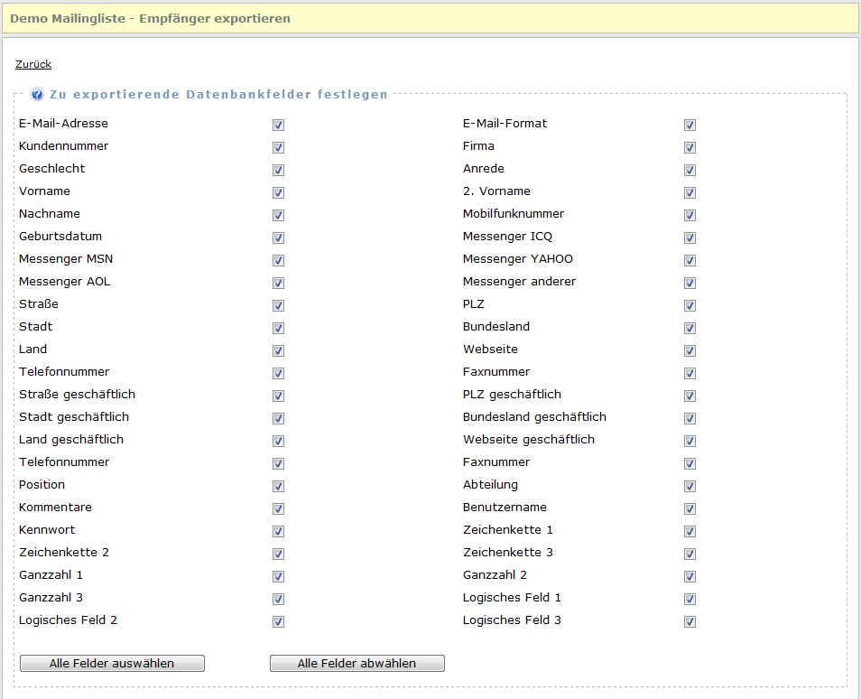This screenshot has width=861, height=699.
Task: Disable the Bundesland geschäftlich checkbox
Action: click(690, 418)
